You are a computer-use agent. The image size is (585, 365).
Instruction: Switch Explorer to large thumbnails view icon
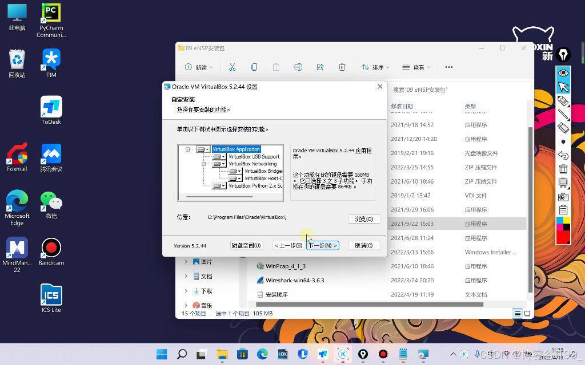(x=527, y=314)
